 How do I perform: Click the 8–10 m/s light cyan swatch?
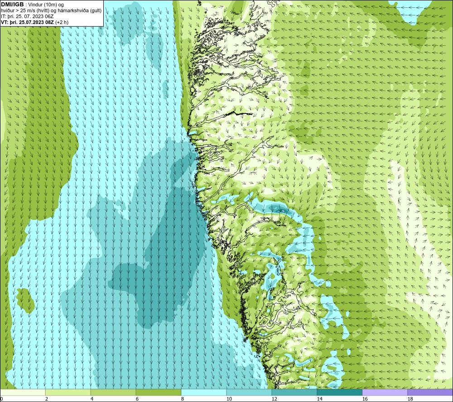204,392
